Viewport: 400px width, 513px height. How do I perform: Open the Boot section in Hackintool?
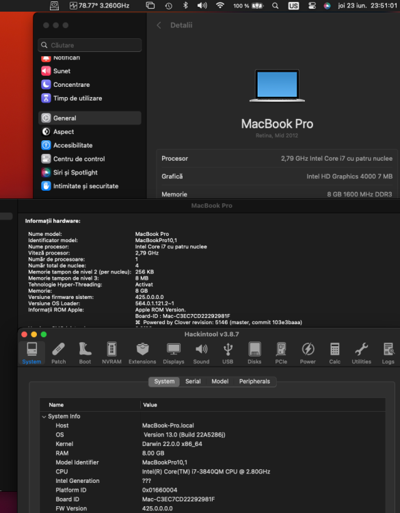point(85,353)
